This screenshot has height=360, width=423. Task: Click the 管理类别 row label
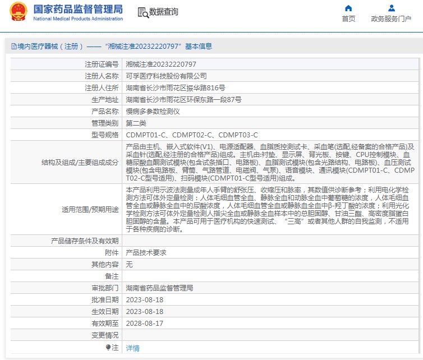click(105, 123)
